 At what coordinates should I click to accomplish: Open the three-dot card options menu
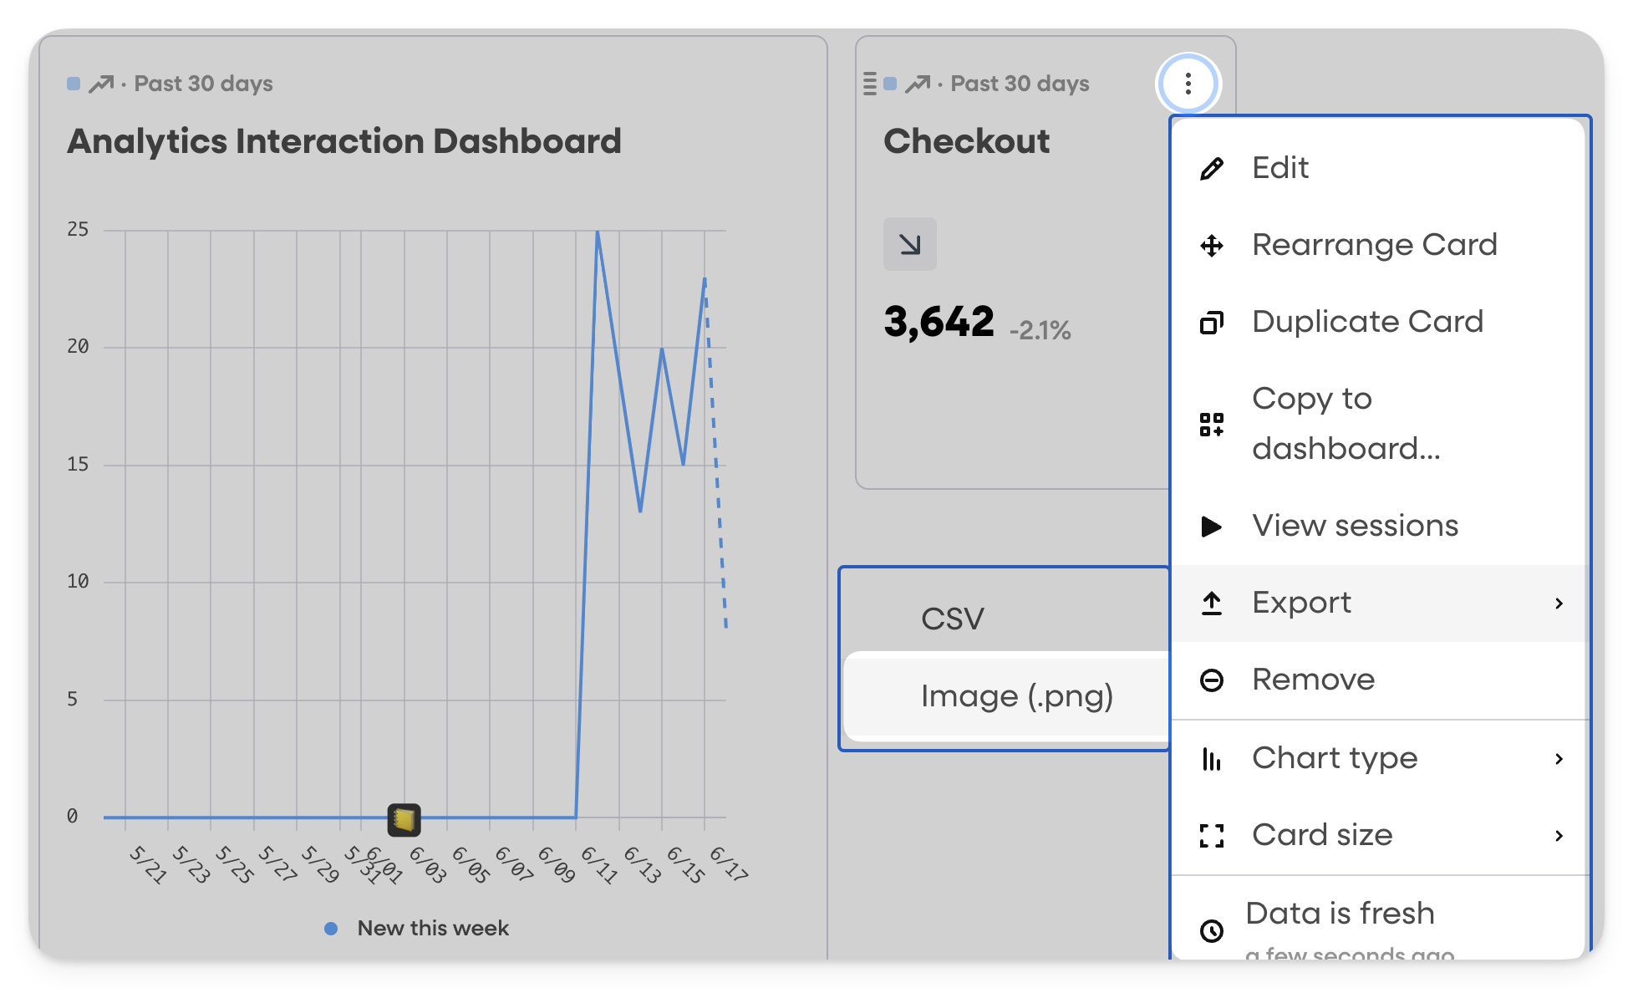tap(1187, 83)
